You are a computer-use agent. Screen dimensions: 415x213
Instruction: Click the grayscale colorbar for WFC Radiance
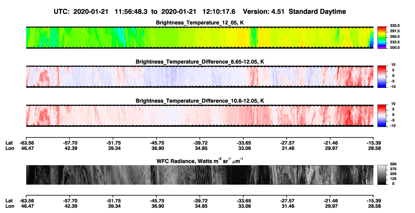click(382, 175)
